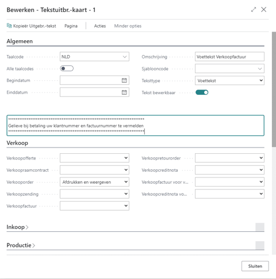
Task: Close the Tekstuitbr.-kaart dialog with X
Action: (264, 10)
